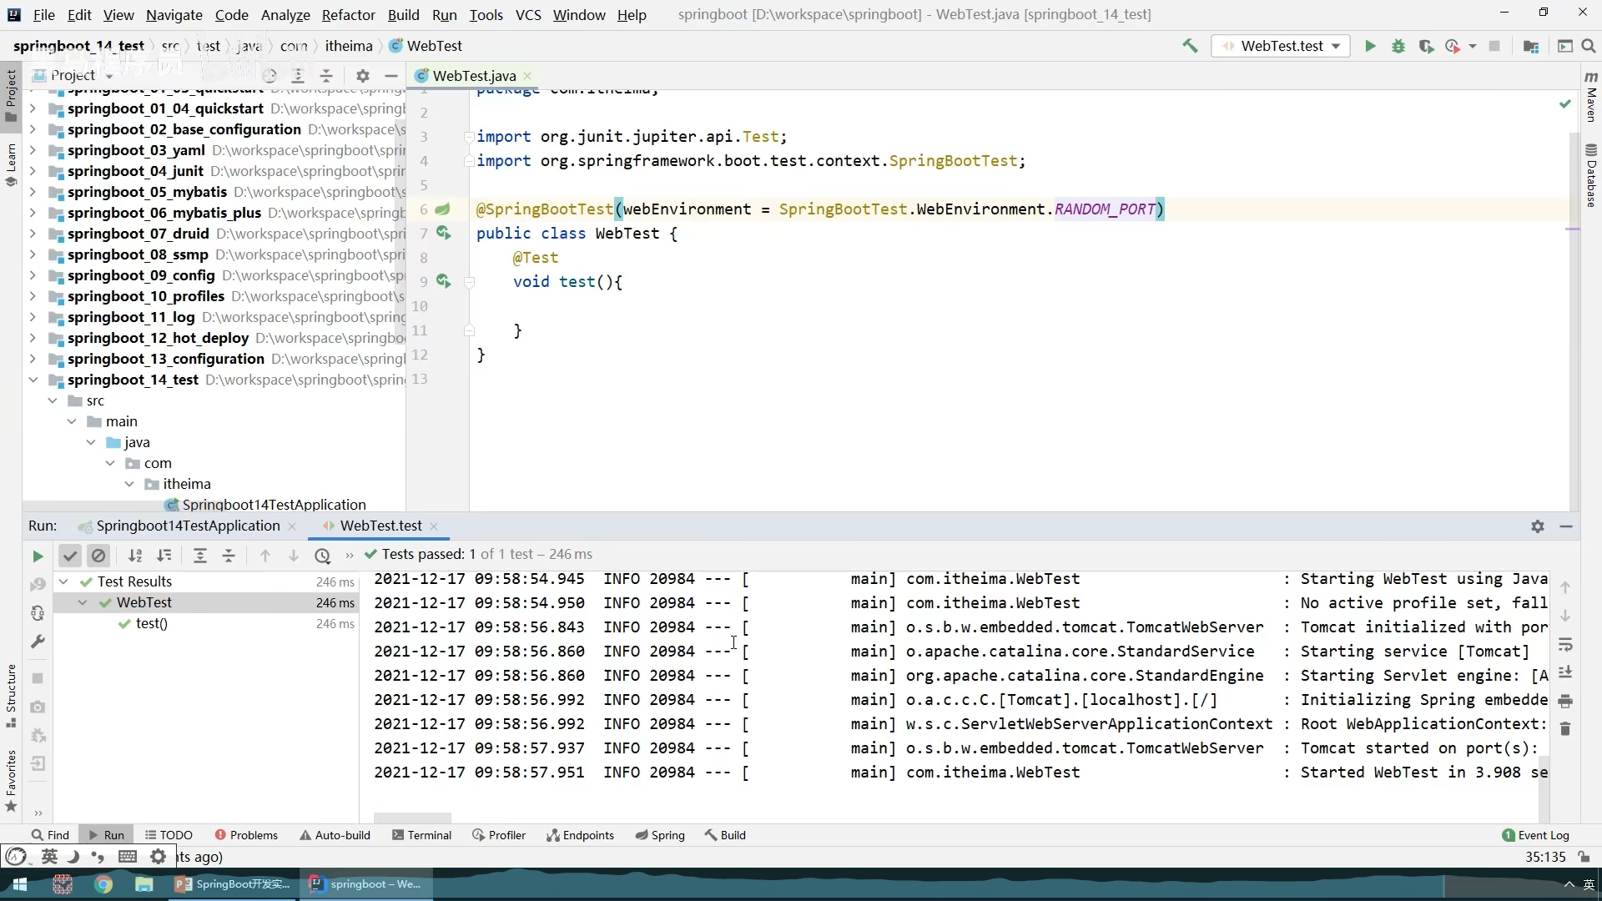Image resolution: width=1602 pixels, height=901 pixels.
Task: Open the Refactor menu
Action: pos(348,15)
